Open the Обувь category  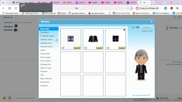43,50
